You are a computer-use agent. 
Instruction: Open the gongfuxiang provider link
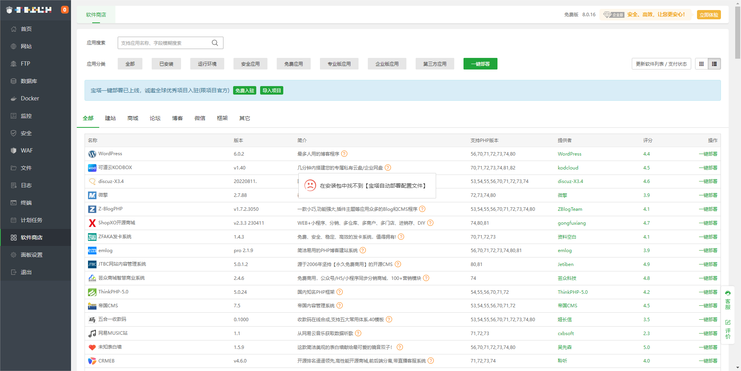572,223
